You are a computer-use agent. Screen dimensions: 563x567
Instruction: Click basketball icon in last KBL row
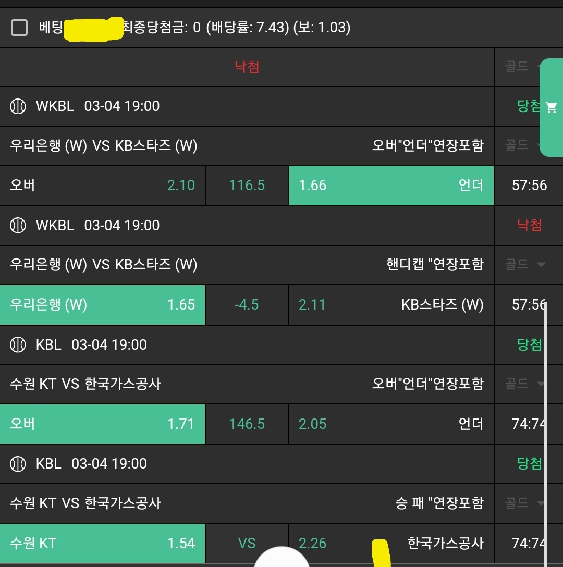click(18, 464)
